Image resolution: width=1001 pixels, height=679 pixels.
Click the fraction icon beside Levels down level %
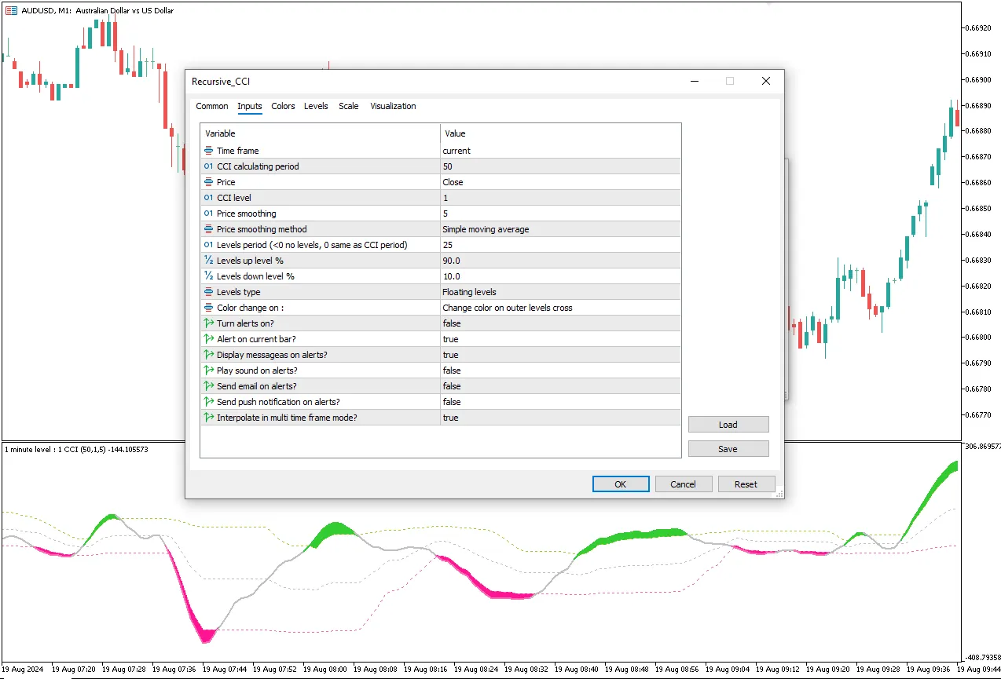point(208,276)
